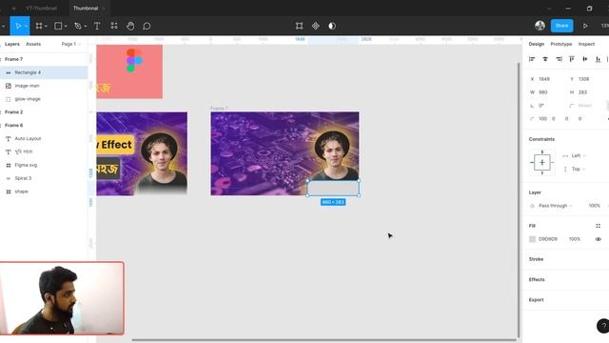Select the Move tool
Viewport: 609px width, 343px height.
tap(18, 26)
